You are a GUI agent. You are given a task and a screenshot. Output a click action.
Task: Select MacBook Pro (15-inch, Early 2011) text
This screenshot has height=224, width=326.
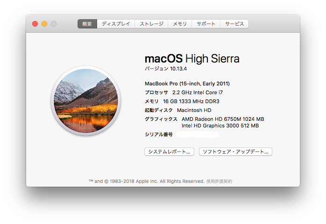(x=187, y=84)
